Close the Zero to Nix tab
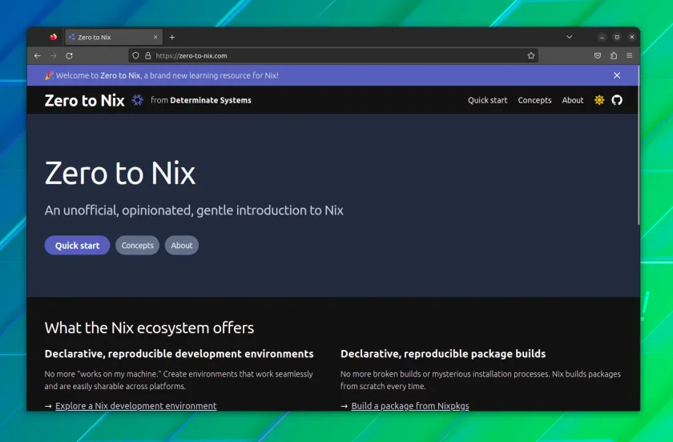 click(155, 38)
